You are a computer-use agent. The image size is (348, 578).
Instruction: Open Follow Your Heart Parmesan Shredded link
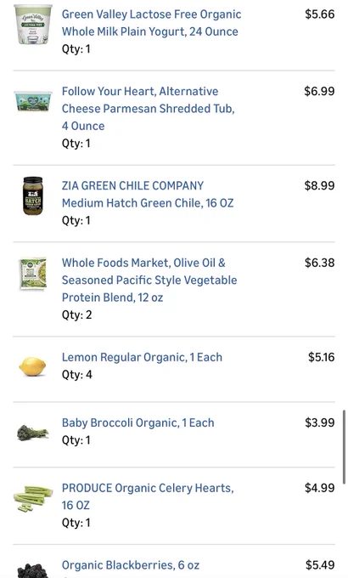(x=149, y=109)
